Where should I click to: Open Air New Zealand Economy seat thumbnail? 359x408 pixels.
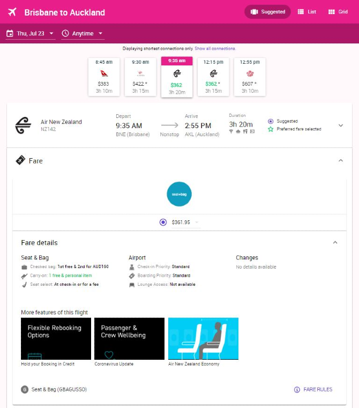click(x=203, y=338)
